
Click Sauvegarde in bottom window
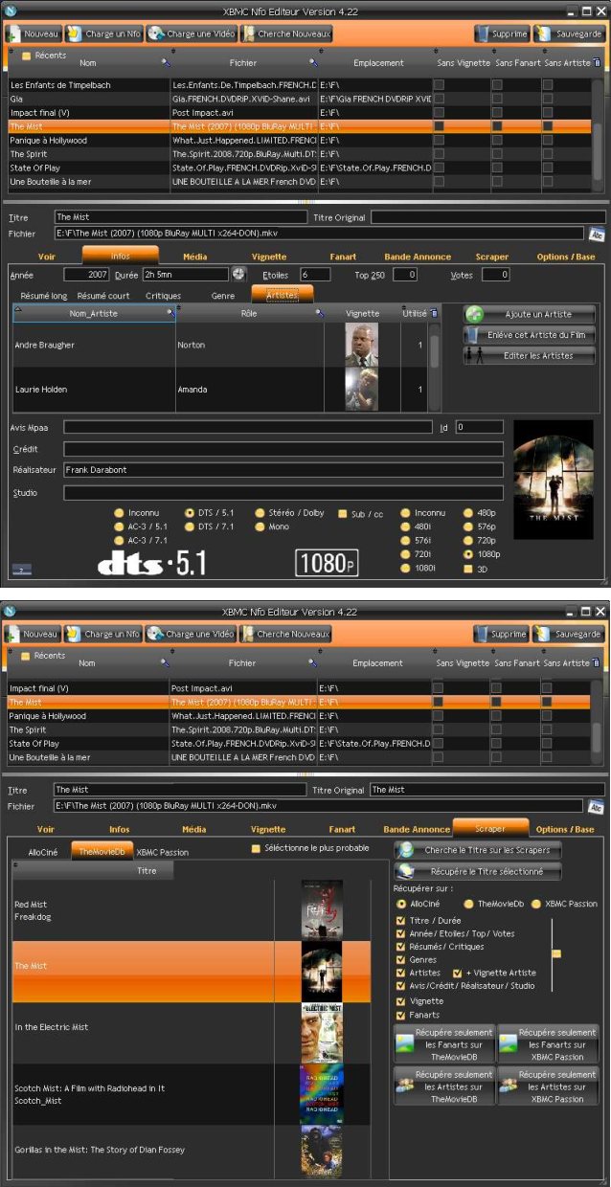pos(569,634)
